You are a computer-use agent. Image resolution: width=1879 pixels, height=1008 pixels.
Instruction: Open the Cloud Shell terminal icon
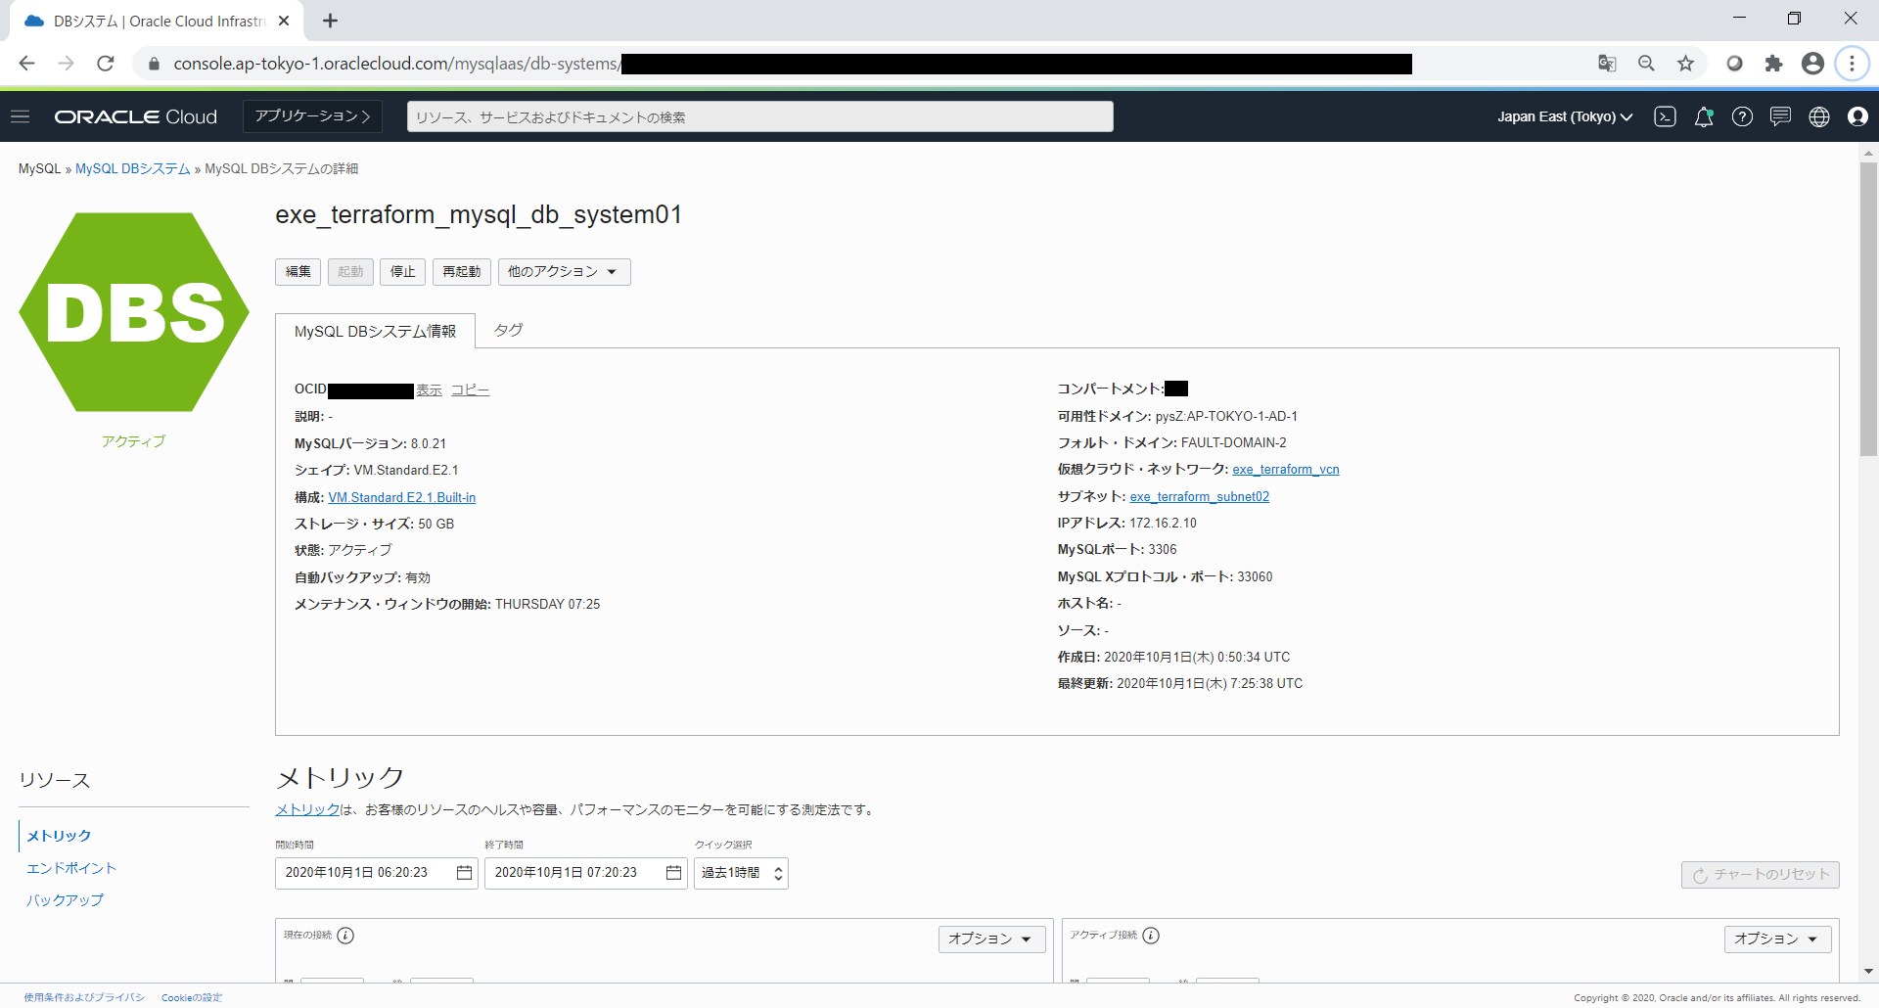tap(1665, 116)
